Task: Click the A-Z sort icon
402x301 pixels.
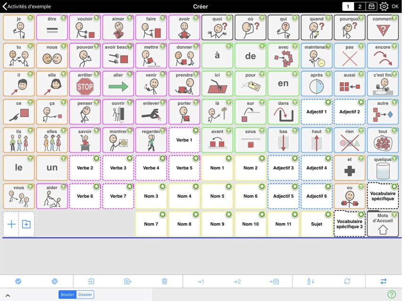Action: [310, 281]
